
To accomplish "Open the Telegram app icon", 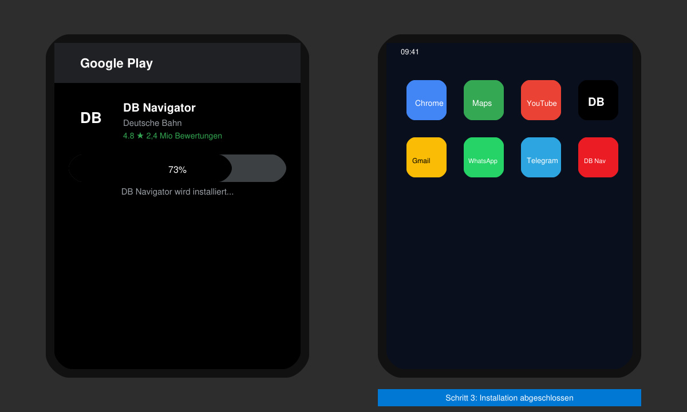I will coord(541,157).
